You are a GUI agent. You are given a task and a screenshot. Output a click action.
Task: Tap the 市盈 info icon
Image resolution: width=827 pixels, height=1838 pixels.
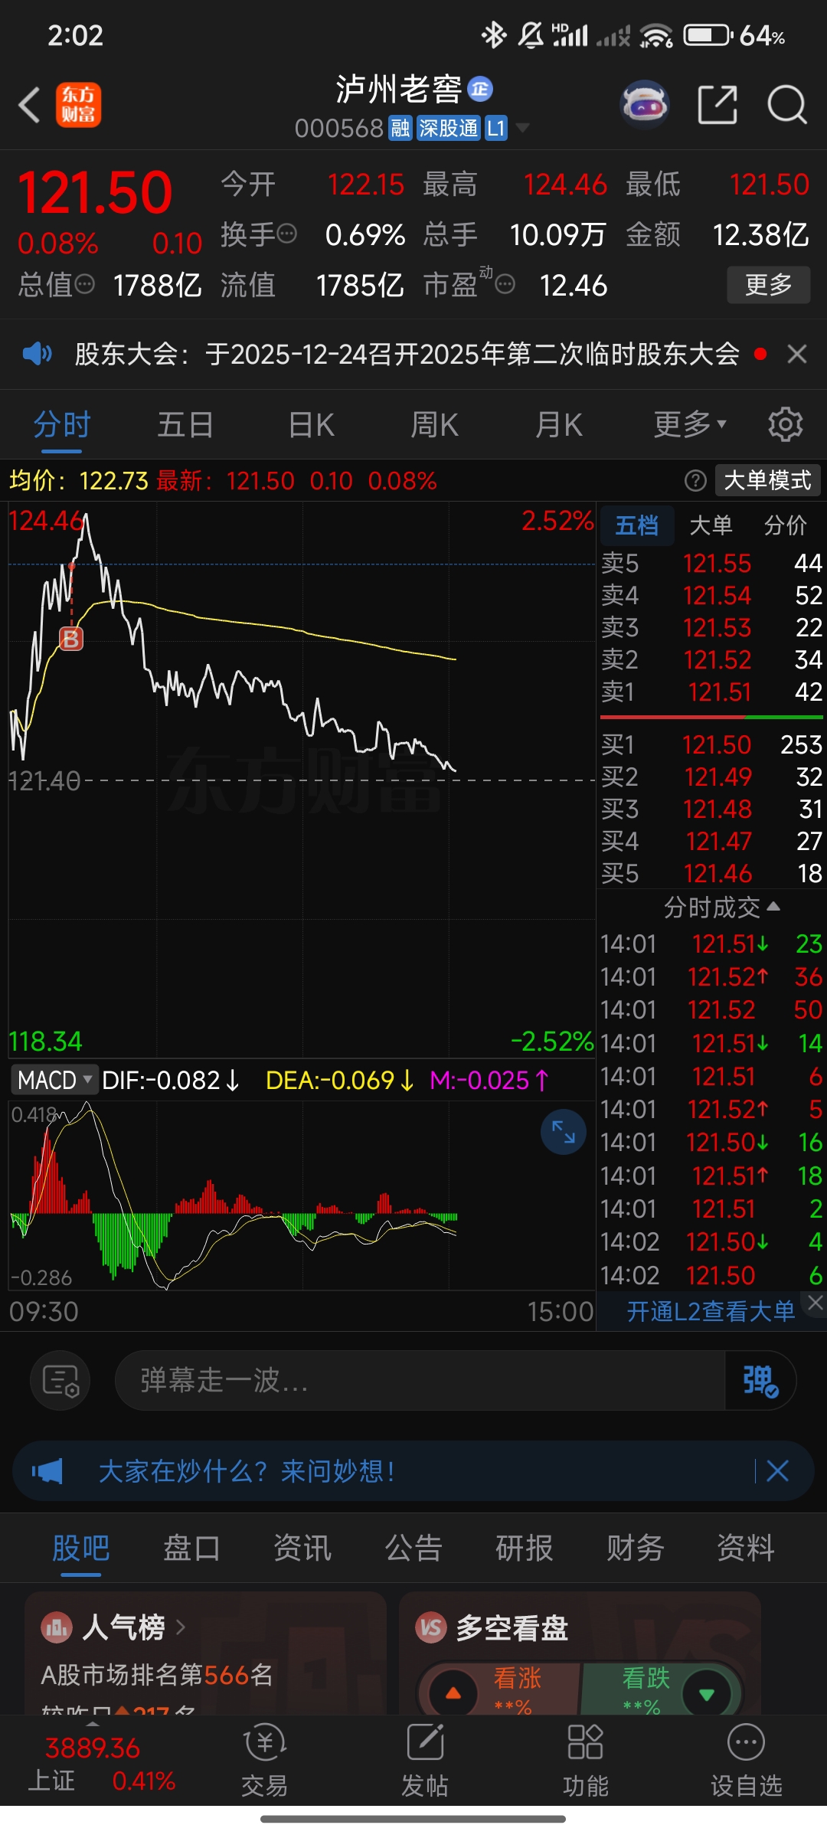pos(505,285)
